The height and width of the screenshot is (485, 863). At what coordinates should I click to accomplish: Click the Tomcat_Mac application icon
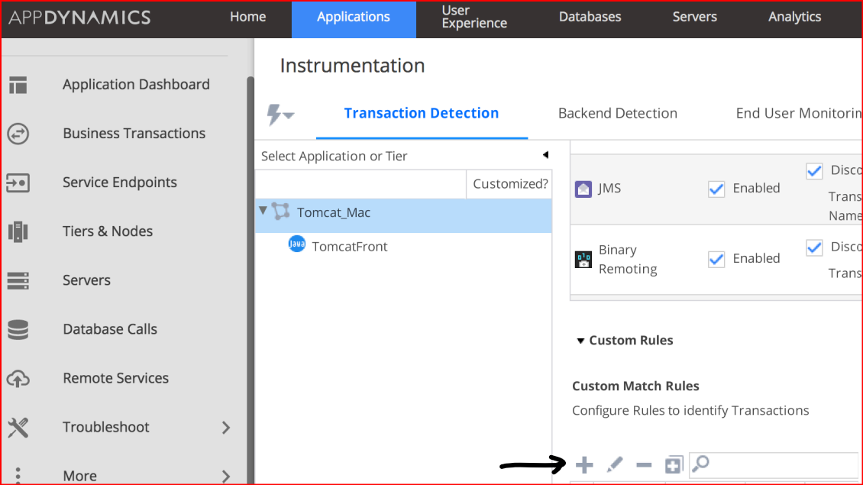point(281,212)
